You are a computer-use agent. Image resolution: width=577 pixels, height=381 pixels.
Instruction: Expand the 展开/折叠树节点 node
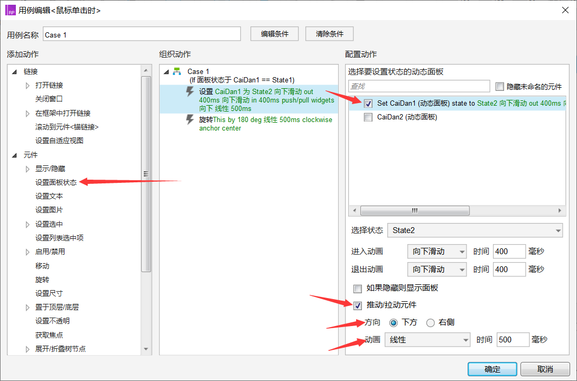coord(27,349)
